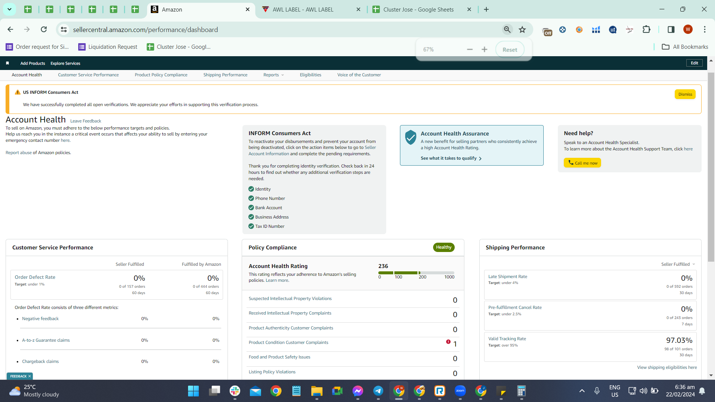Open Messenger from the taskbar
715x402 pixels.
[x=358, y=391]
